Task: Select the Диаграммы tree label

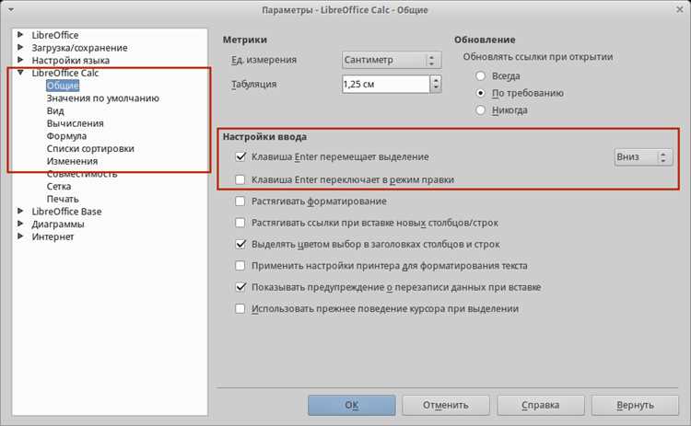Action: point(58,224)
